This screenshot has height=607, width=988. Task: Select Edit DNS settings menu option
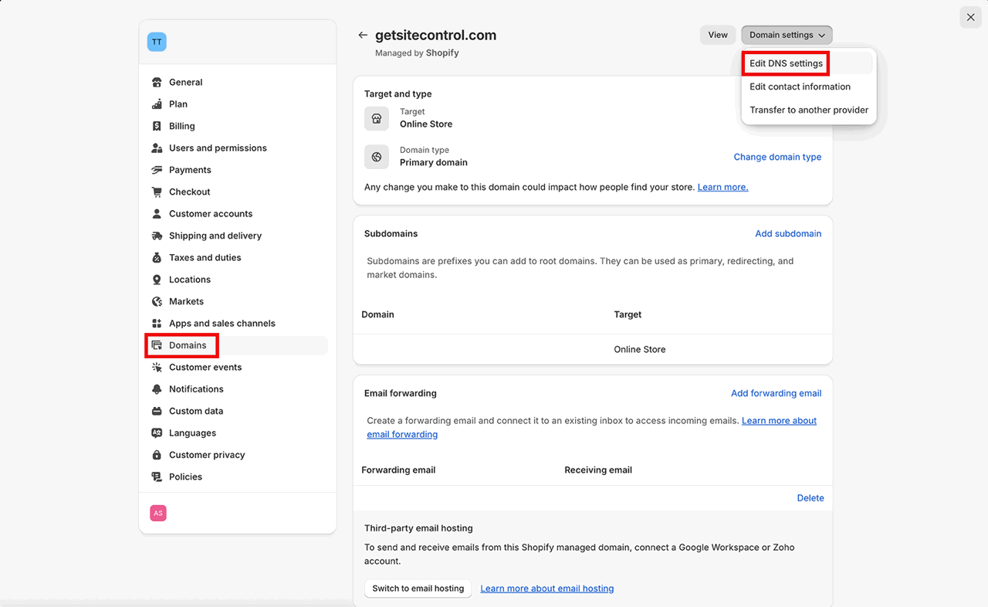tap(786, 63)
